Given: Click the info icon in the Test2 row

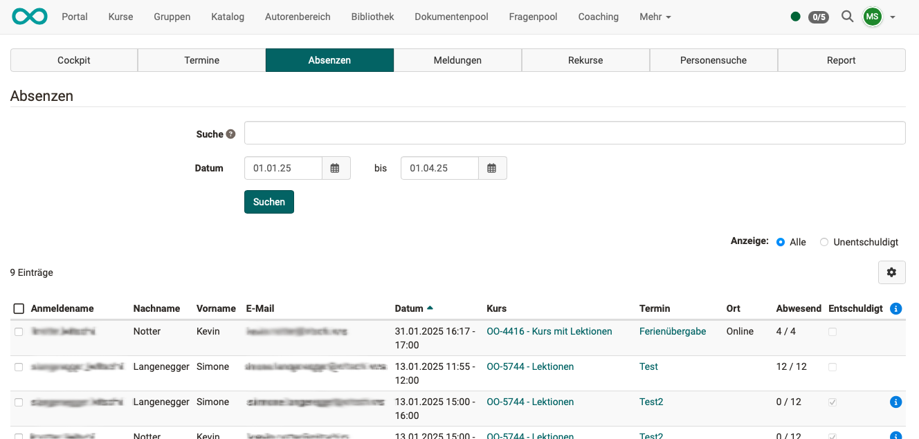Looking at the screenshot, I should pos(895,402).
